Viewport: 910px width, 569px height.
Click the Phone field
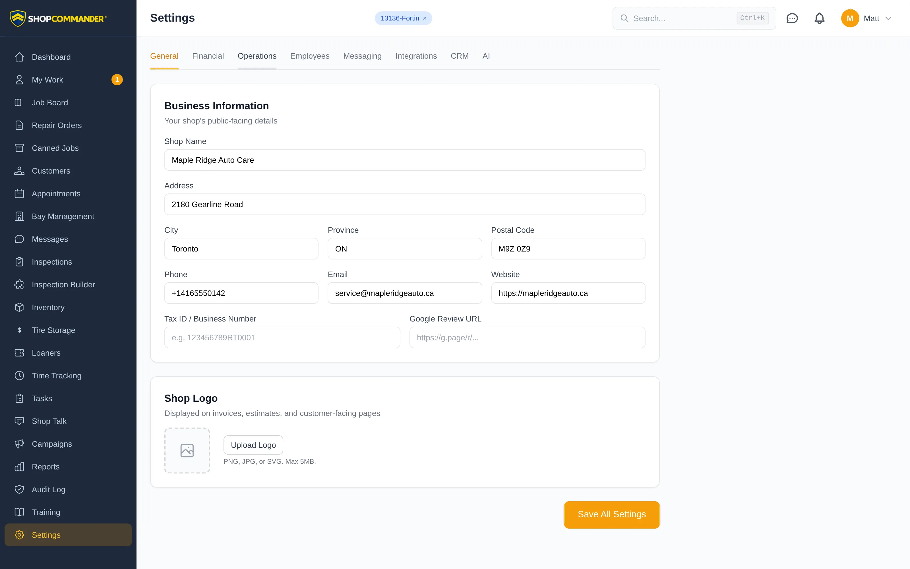pos(241,293)
